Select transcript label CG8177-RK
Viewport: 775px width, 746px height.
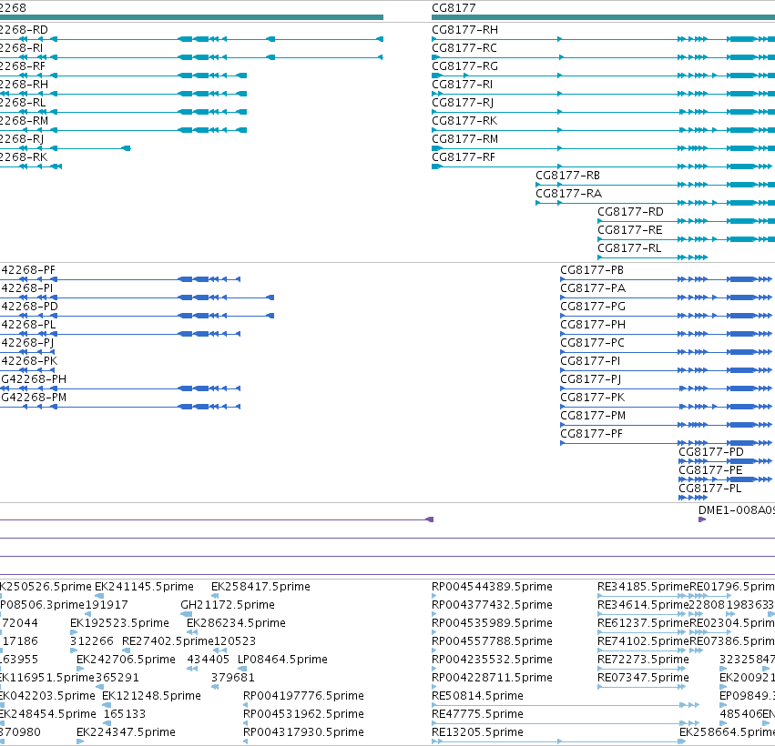tap(464, 121)
